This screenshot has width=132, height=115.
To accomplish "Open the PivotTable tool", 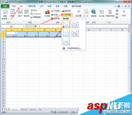I will click(5, 14).
